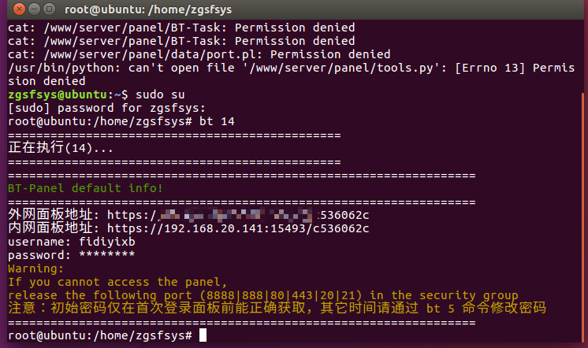Viewport: 588px width, 348px height.
Task: Click the terminal title bar text
Action: point(148,9)
